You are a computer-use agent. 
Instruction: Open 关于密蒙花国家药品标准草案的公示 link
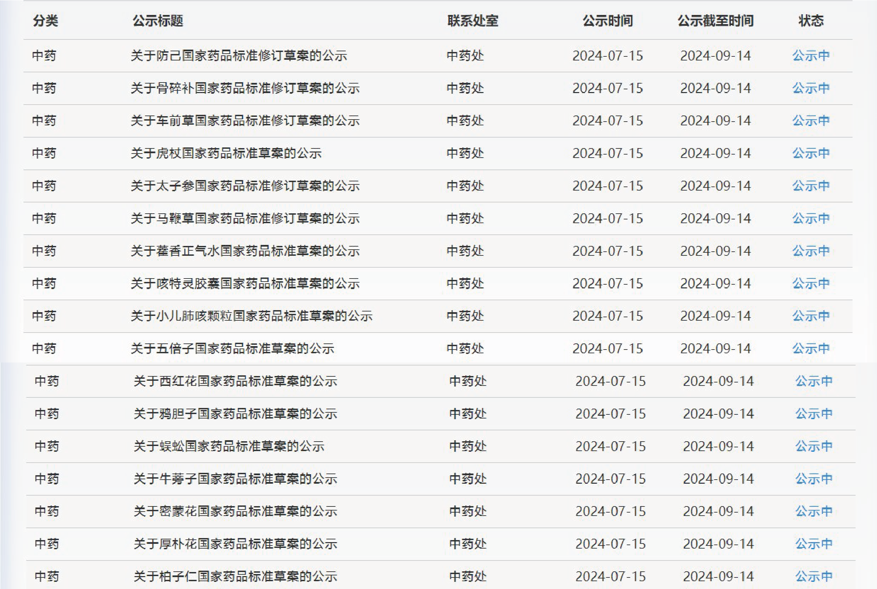[235, 511]
